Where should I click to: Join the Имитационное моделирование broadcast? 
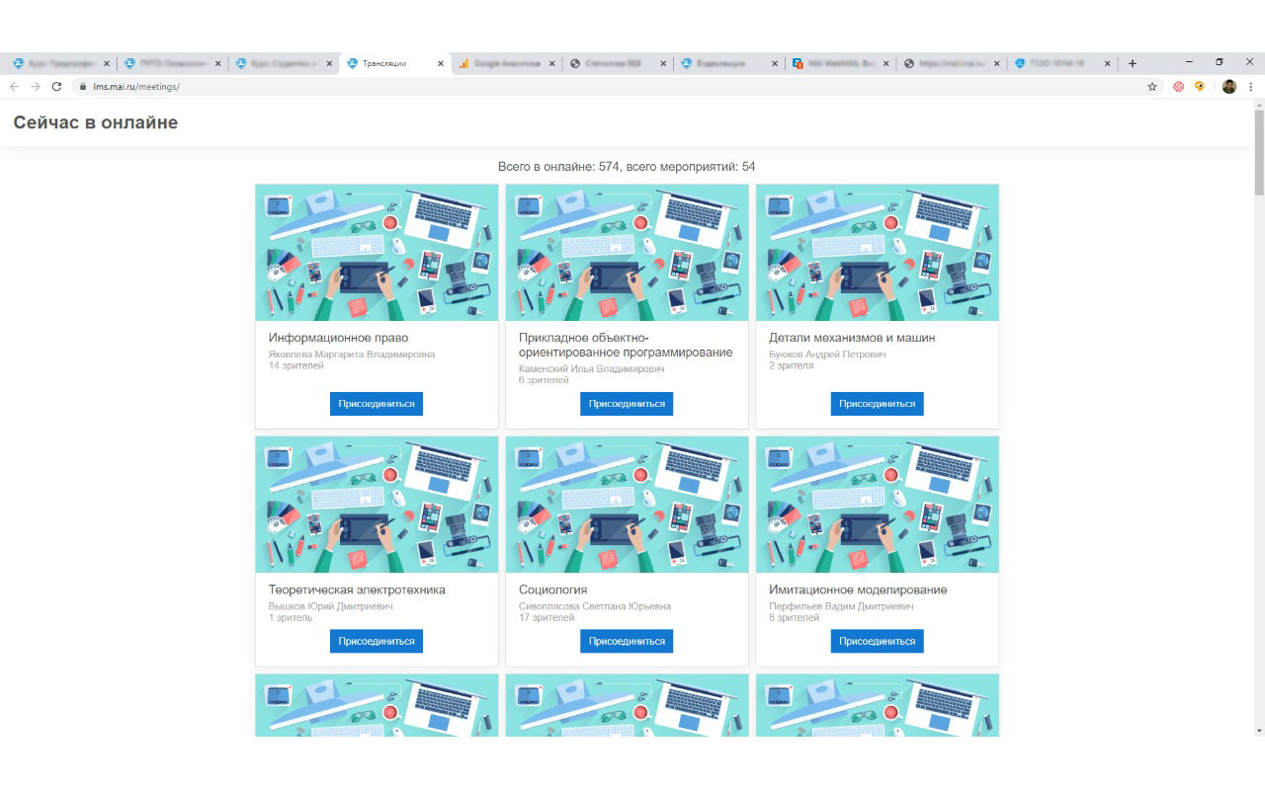(x=878, y=641)
